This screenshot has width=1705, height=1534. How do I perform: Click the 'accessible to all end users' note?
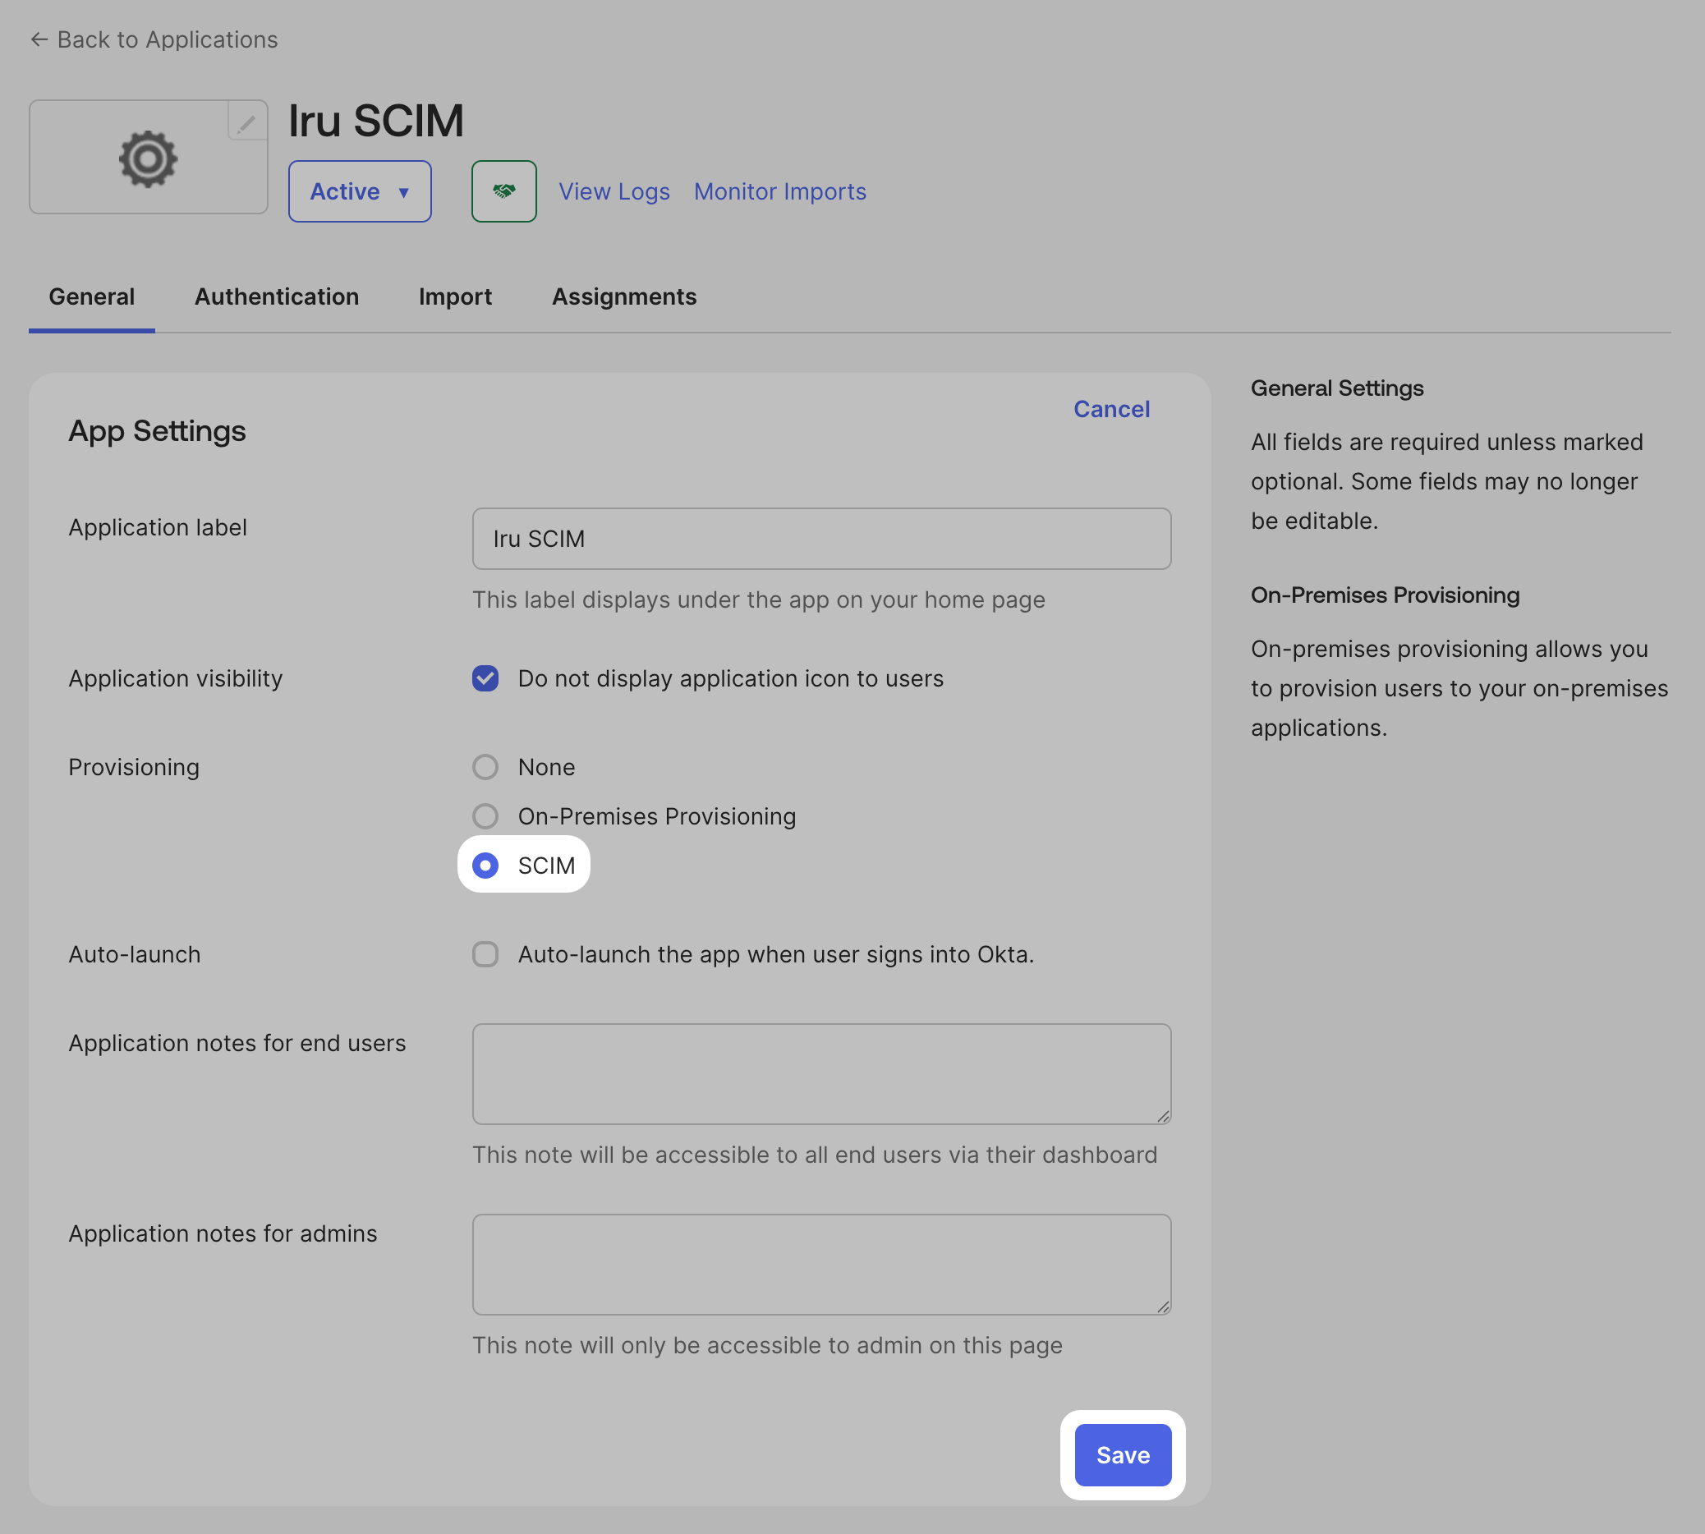[x=814, y=1155]
